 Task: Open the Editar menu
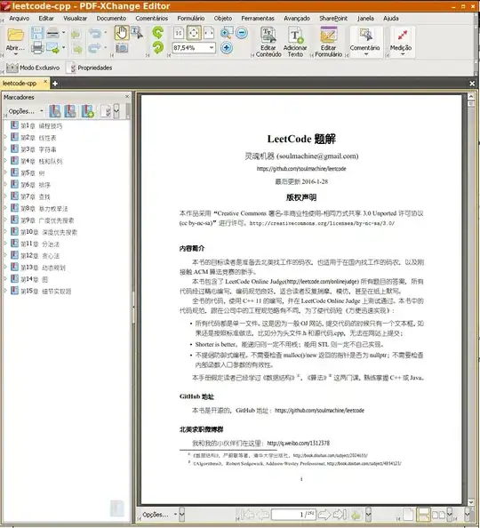coord(46,18)
